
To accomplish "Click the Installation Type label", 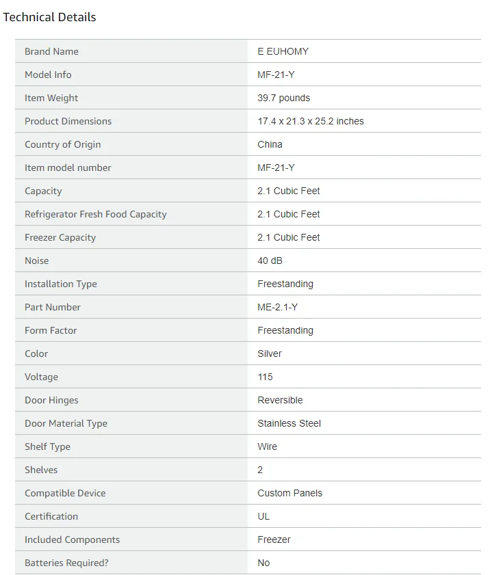I will coord(61,284).
